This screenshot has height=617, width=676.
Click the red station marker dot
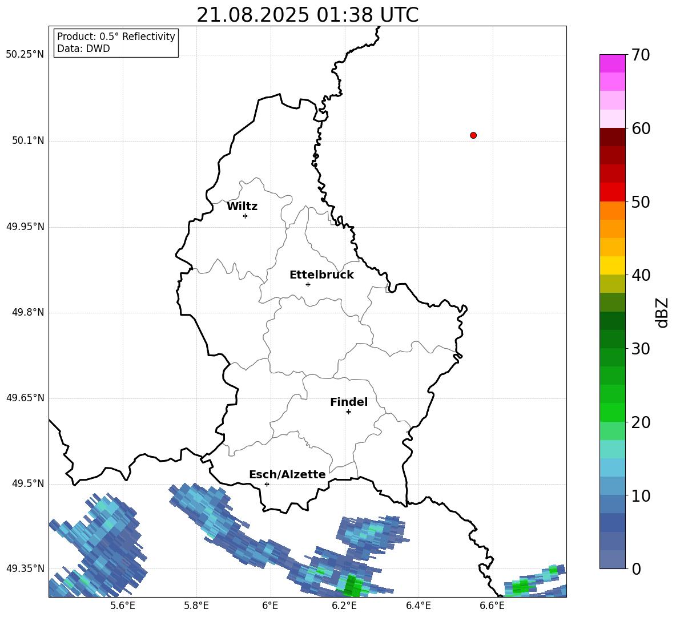(x=473, y=135)
